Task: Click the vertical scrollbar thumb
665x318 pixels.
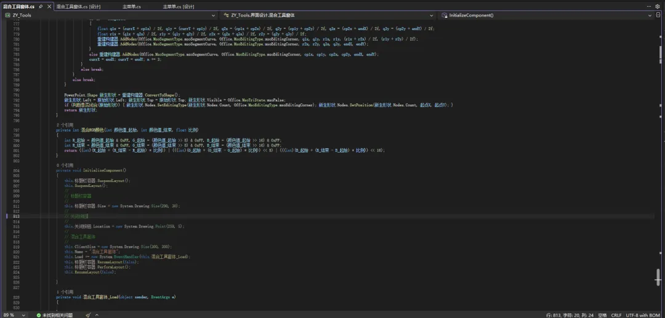Action: point(658,277)
